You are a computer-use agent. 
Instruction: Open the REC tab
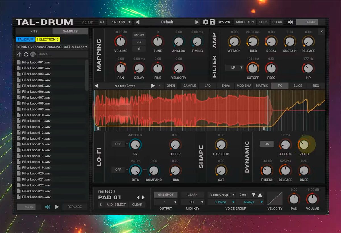[316, 86]
